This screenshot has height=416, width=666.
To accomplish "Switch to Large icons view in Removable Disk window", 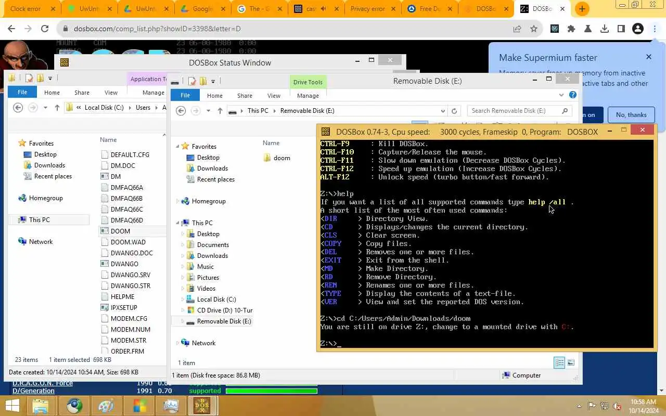I will pos(571,363).
